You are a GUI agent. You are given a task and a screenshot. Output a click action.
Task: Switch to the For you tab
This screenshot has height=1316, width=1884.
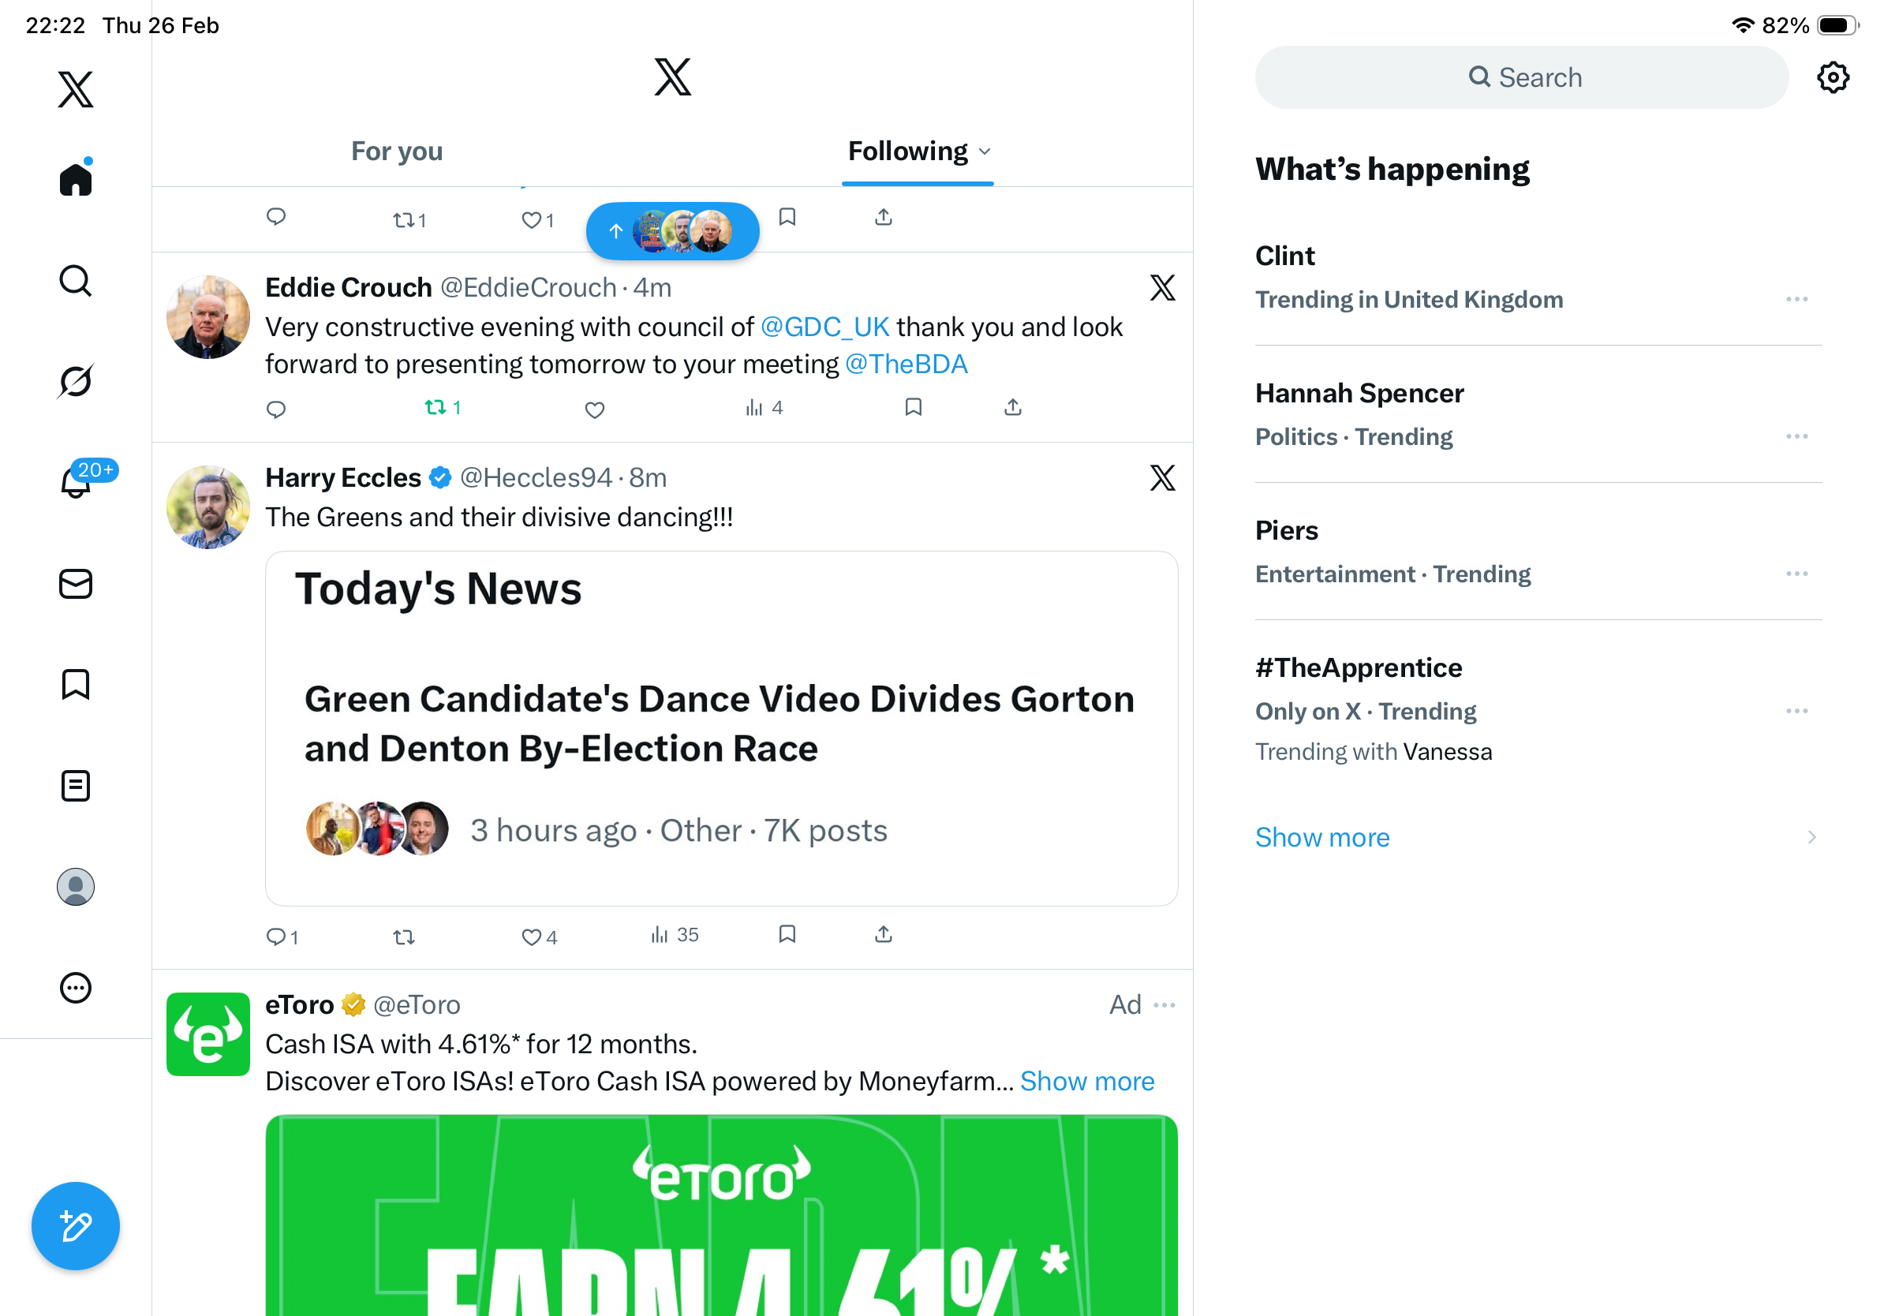pos(397,151)
